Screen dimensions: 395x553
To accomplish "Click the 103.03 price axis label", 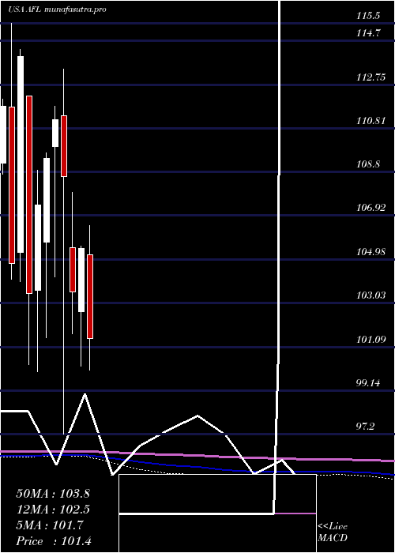I will pyautogui.click(x=371, y=295).
